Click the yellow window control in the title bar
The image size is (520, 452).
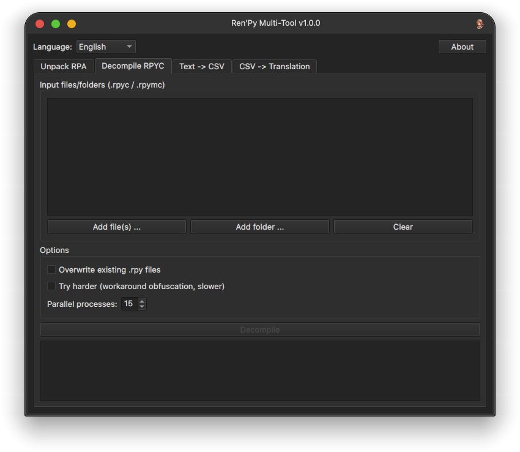click(72, 24)
